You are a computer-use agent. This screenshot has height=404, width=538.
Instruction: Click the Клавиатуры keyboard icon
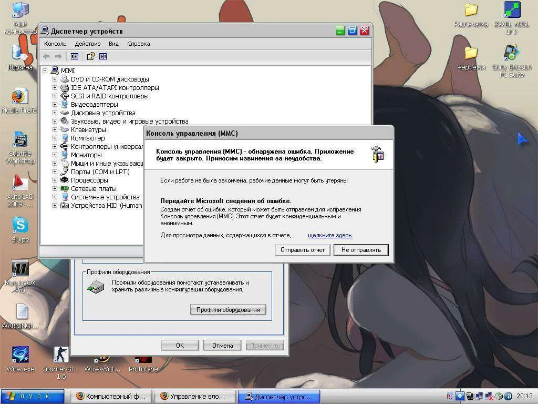(65, 129)
